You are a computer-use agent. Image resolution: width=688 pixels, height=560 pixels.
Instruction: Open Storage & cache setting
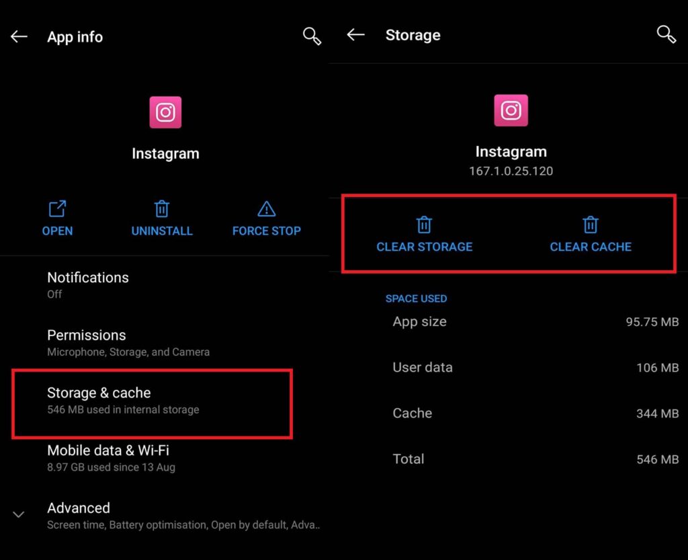click(x=153, y=404)
